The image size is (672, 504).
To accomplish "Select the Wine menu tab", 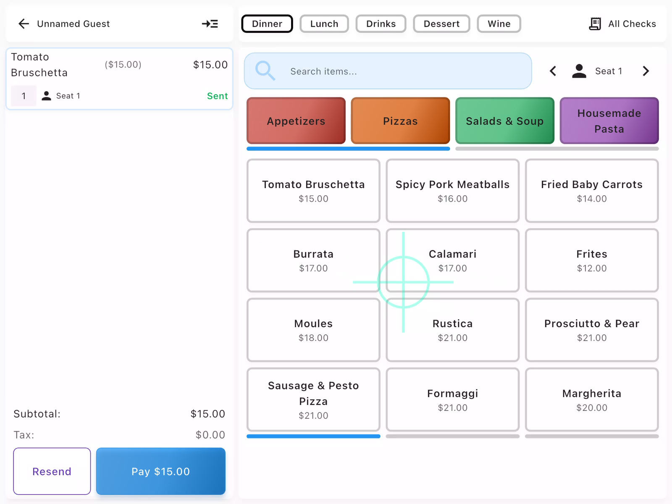I will pos(499,24).
